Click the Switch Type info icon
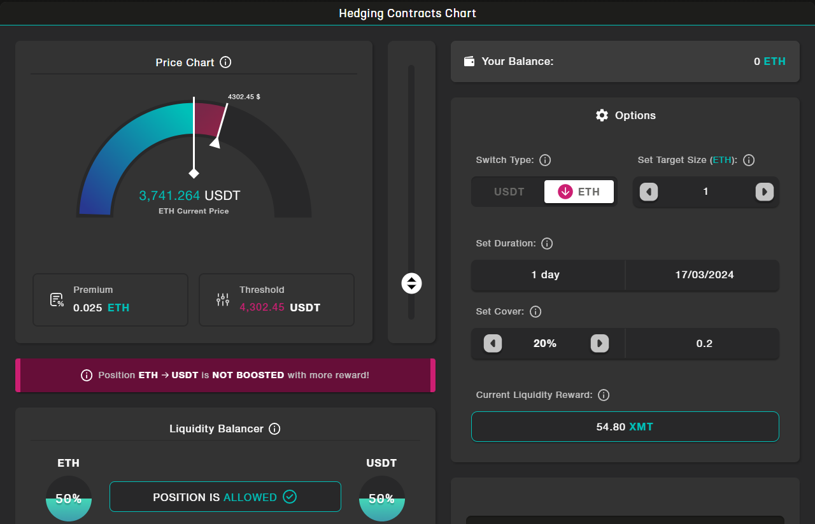Image resolution: width=815 pixels, height=524 pixels. 545,160
